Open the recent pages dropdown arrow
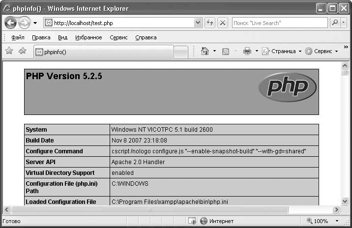 (35, 23)
